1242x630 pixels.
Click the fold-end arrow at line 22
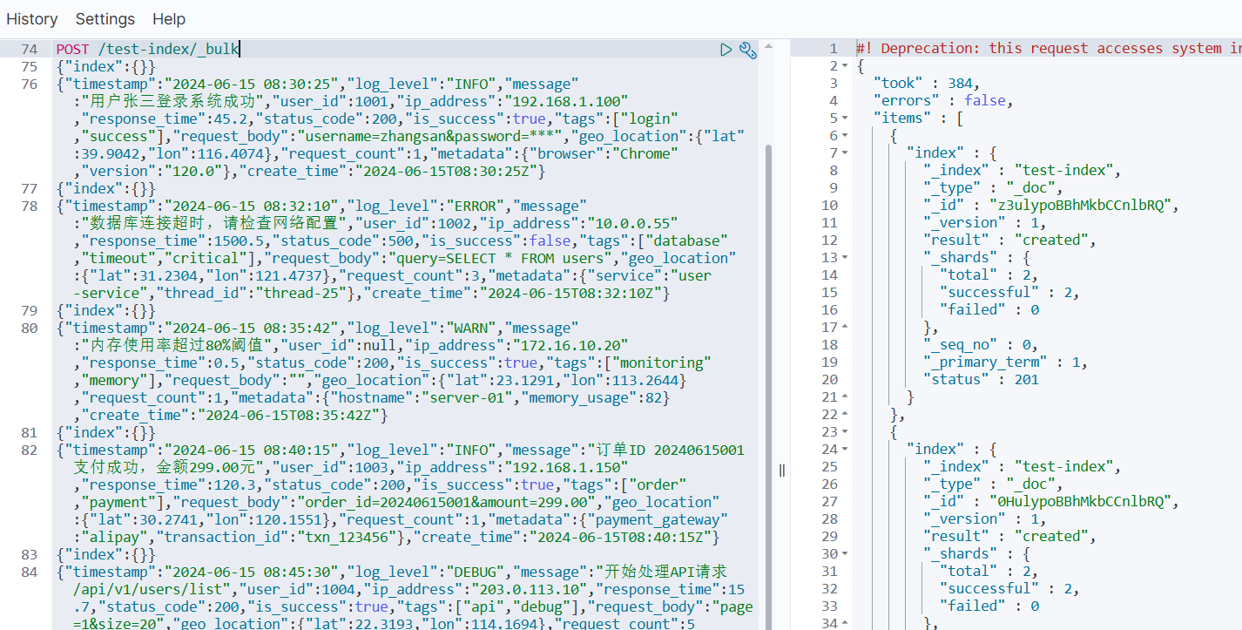click(845, 415)
